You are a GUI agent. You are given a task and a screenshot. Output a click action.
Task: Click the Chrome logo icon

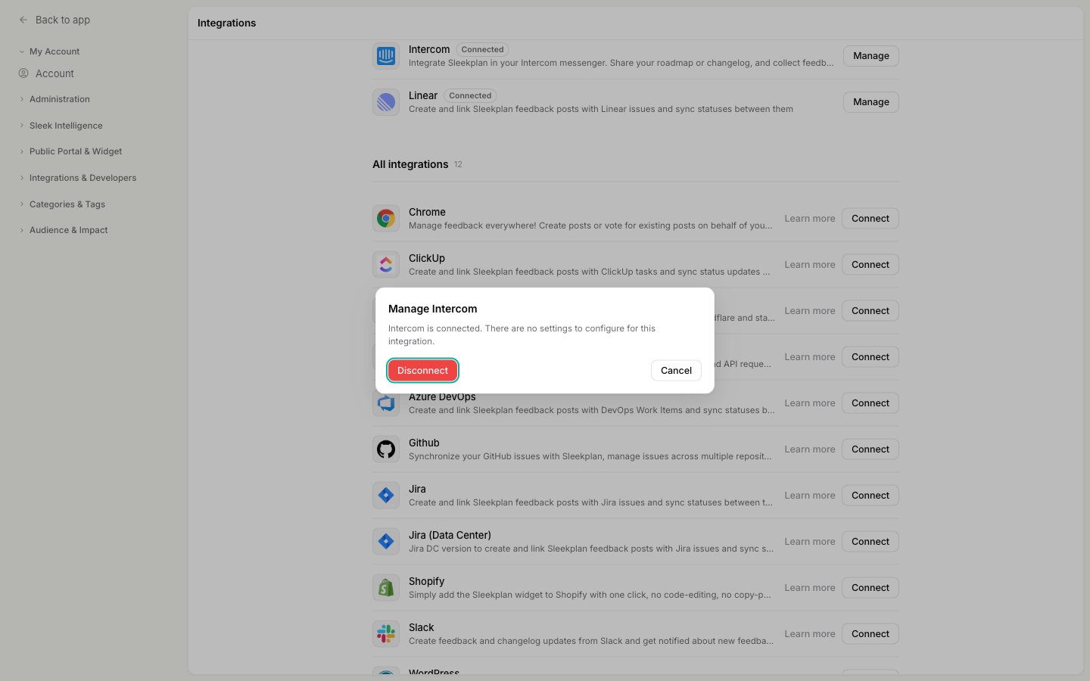point(386,219)
